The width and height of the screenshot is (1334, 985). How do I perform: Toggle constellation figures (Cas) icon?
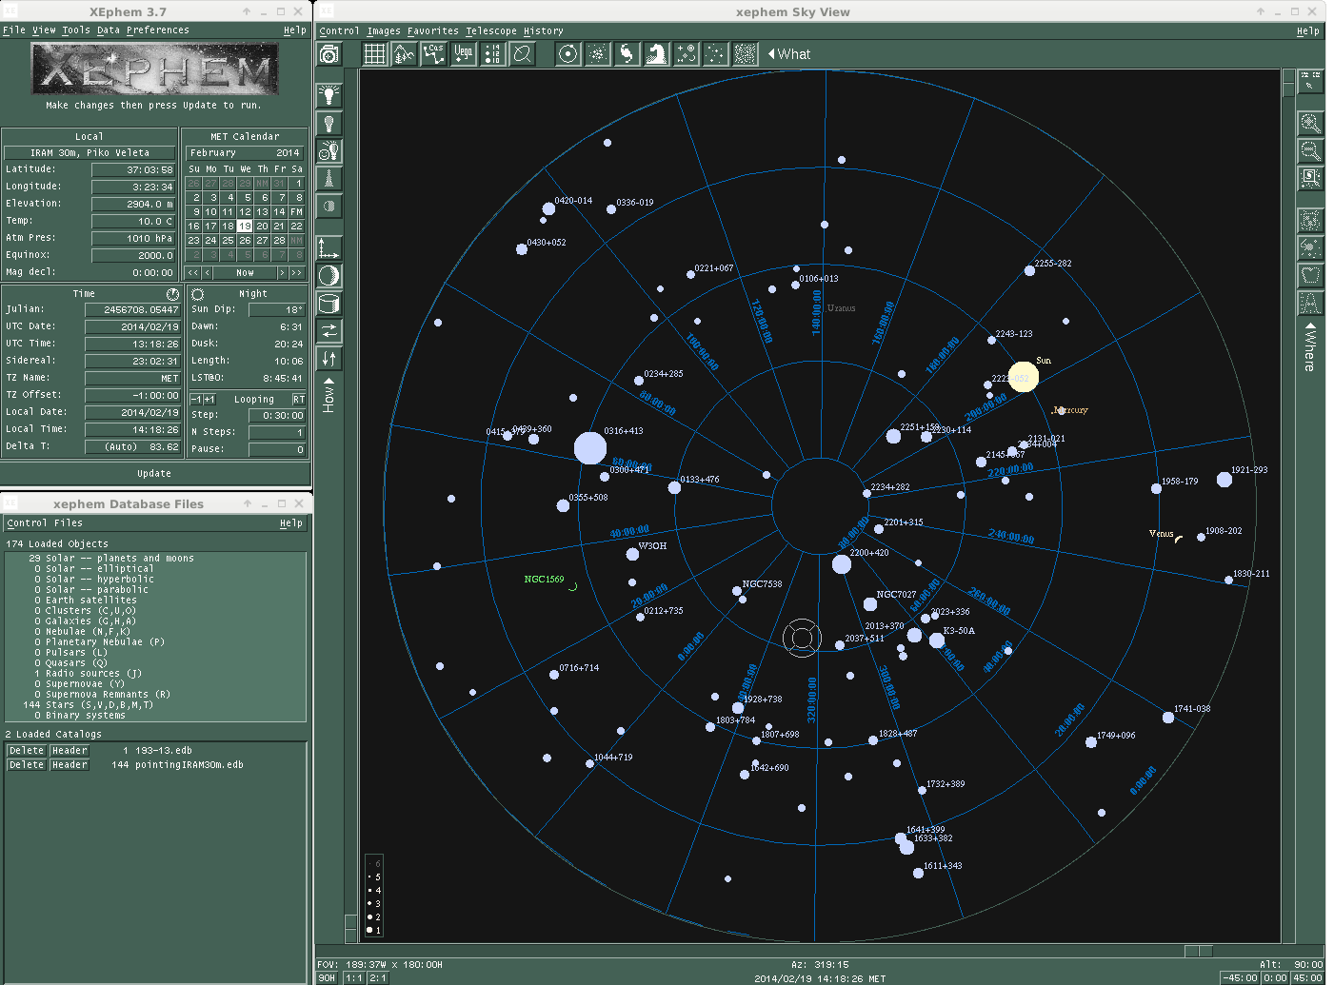coord(434,54)
